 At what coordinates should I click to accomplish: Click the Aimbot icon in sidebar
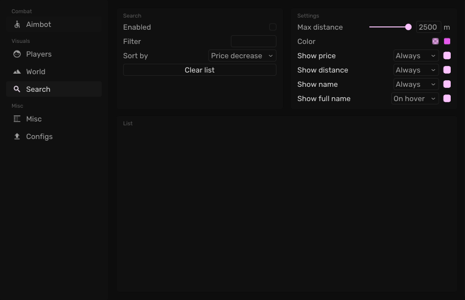(17, 24)
